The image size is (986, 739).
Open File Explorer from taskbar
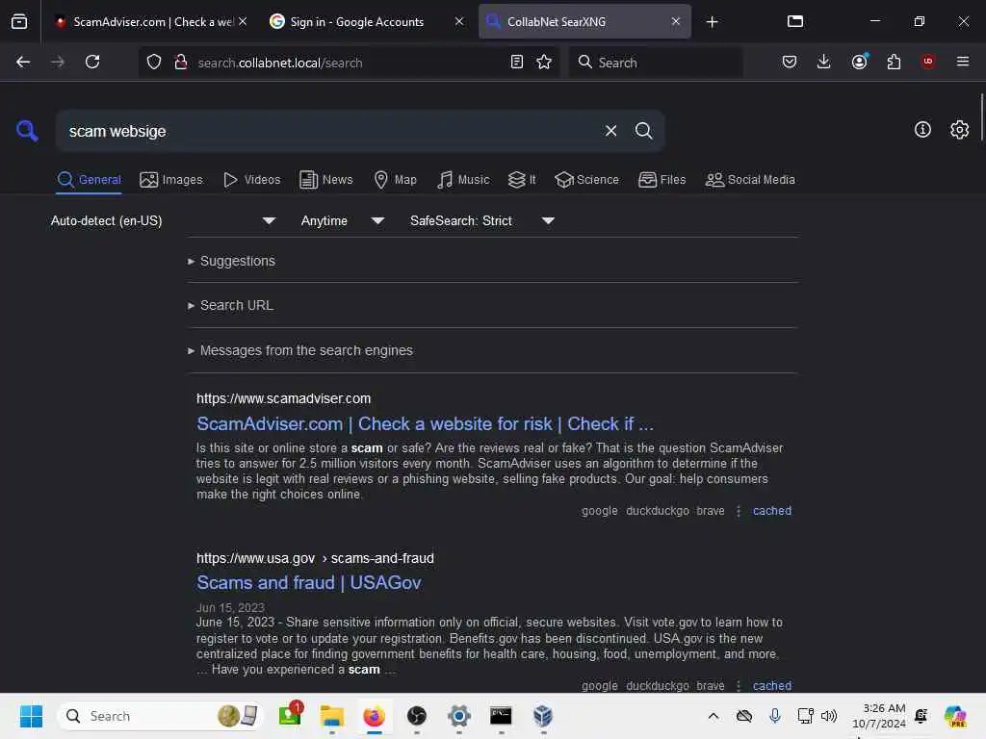coord(332,716)
